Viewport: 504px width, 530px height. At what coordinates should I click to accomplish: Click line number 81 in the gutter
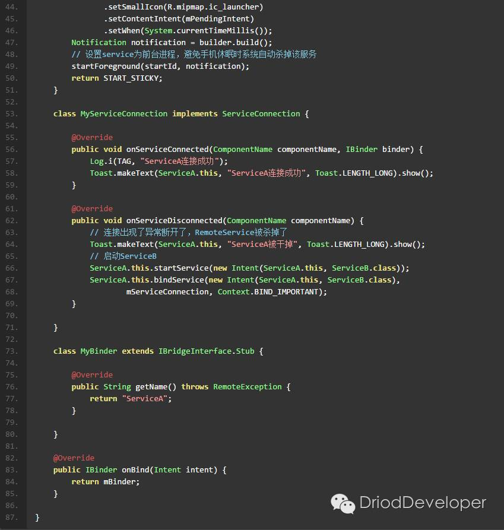(x=11, y=446)
